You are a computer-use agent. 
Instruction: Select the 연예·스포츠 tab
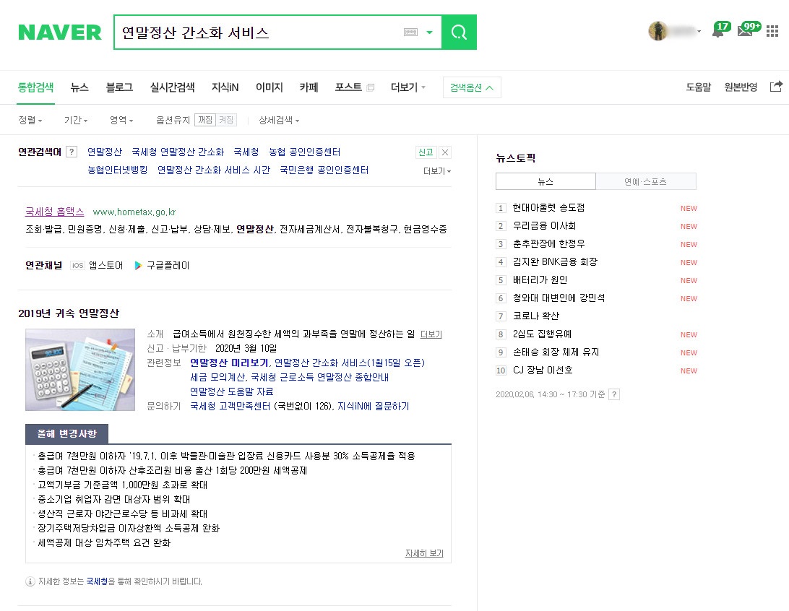[x=646, y=181]
